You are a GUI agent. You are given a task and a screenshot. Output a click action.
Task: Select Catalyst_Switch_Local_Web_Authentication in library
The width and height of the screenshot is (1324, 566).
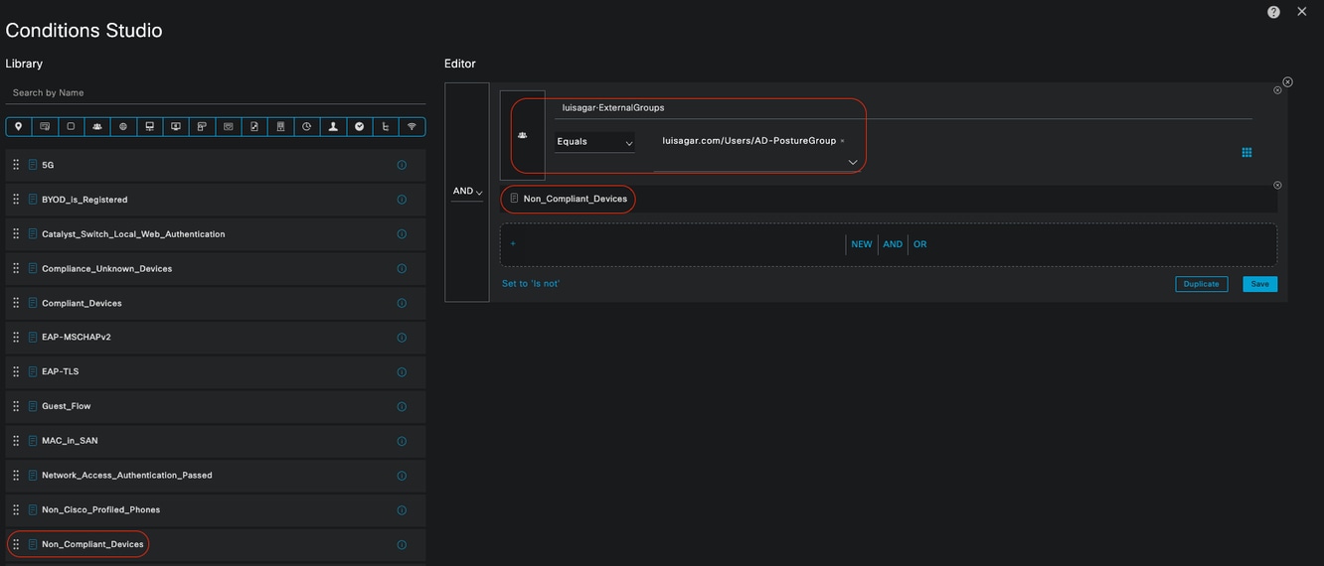pos(215,234)
